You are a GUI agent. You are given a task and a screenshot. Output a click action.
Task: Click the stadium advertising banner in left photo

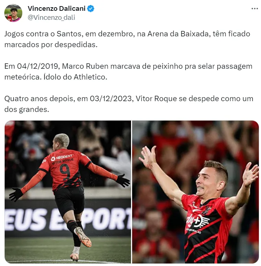tap(68, 219)
